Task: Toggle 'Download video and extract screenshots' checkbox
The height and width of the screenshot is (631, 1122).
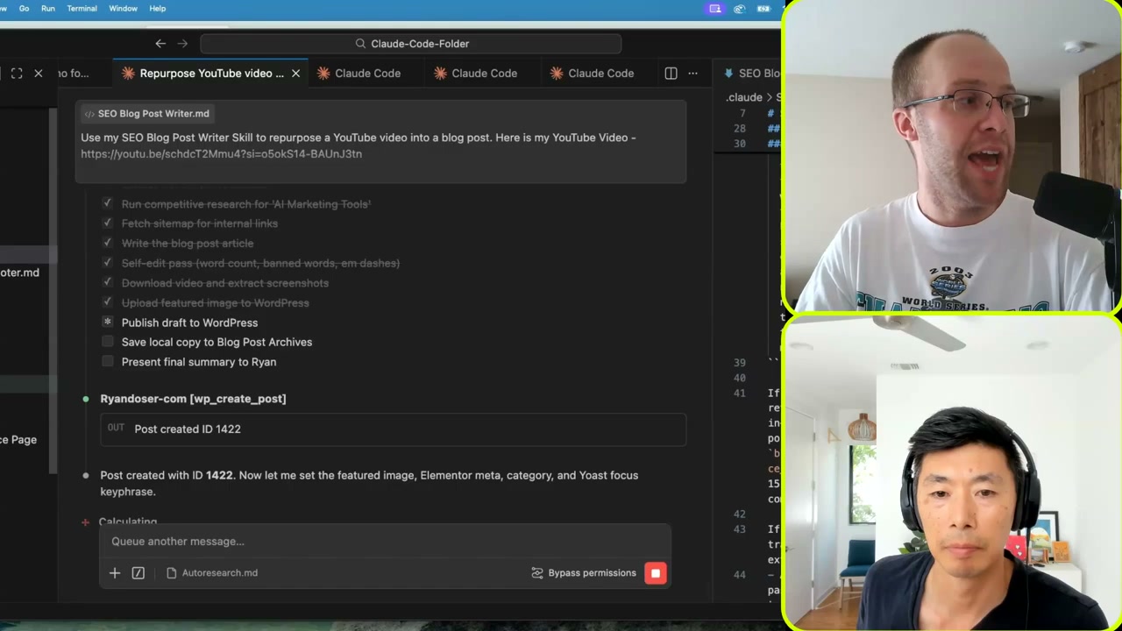Action: (x=107, y=282)
